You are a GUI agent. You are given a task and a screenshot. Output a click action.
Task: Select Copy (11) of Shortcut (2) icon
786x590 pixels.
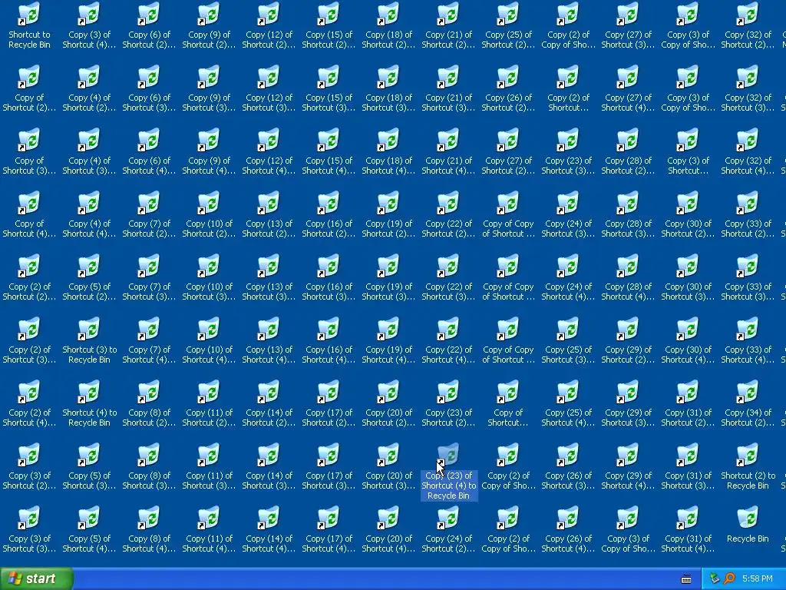click(x=209, y=403)
